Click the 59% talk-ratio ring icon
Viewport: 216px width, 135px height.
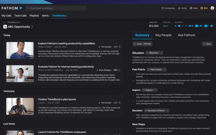(119, 70)
